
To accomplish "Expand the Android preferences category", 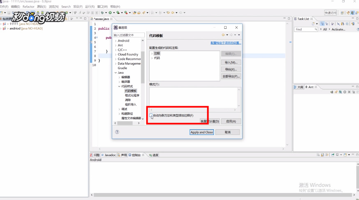I will tap(116, 41).
